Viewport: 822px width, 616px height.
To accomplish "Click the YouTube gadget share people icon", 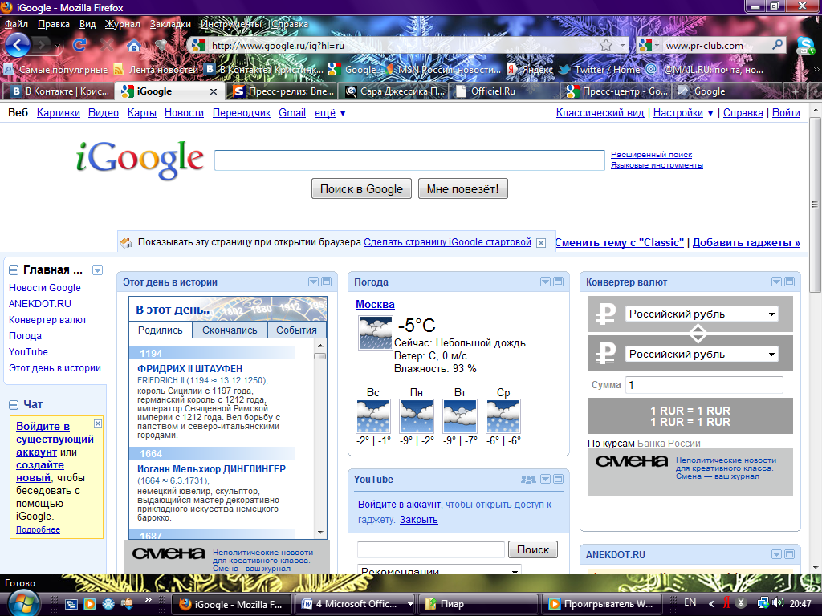I will click(528, 480).
